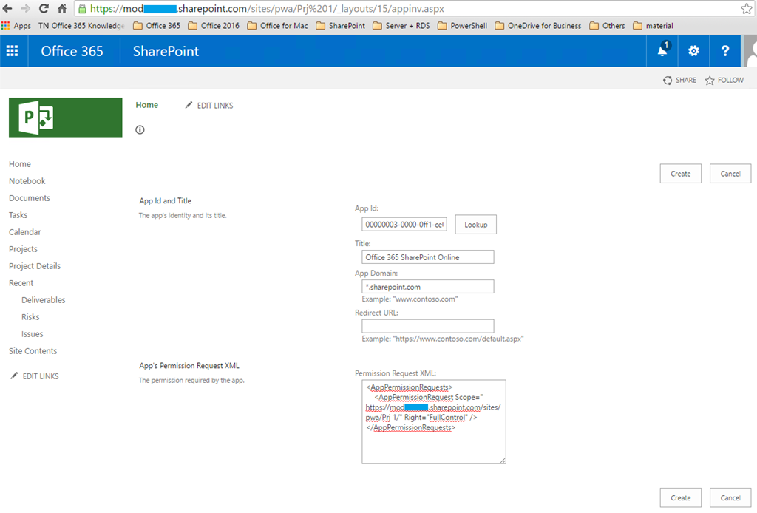The image size is (757, 513).
Task: Open the PowerShell bookmark folder
Action: [463, 26]
